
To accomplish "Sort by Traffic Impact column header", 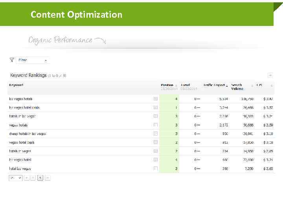I will pyautogui.click(x=214, y=85).
